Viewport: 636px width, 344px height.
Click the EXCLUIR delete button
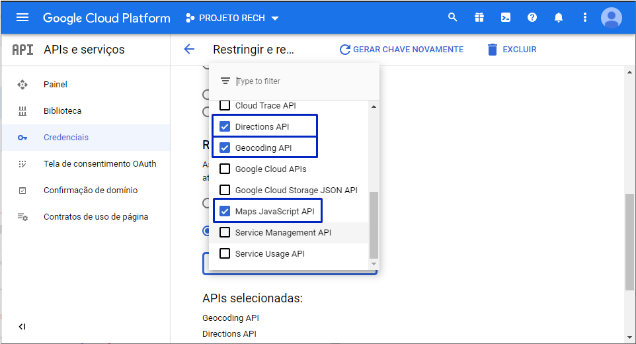pyautogui.click(x=512, y=50)
